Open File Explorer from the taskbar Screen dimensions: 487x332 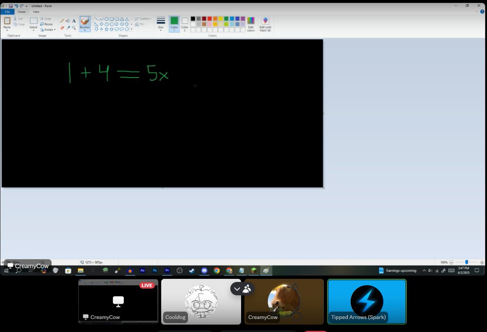[x=80, y=270]
